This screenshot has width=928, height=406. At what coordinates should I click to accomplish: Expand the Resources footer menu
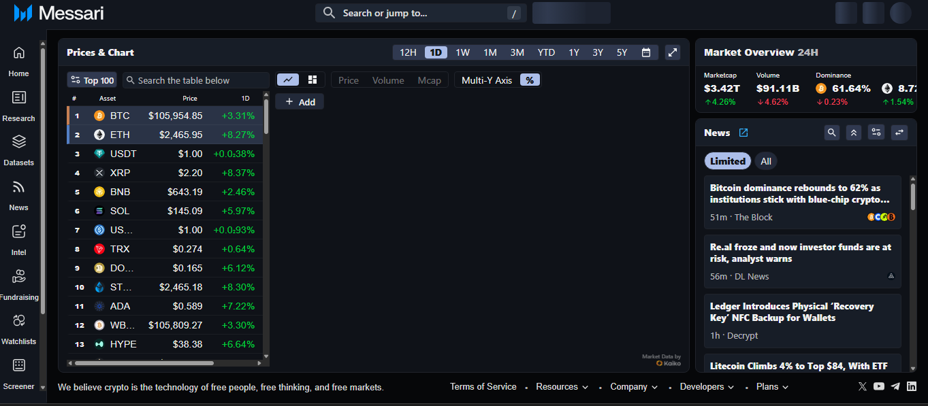[x=562, y=386]
